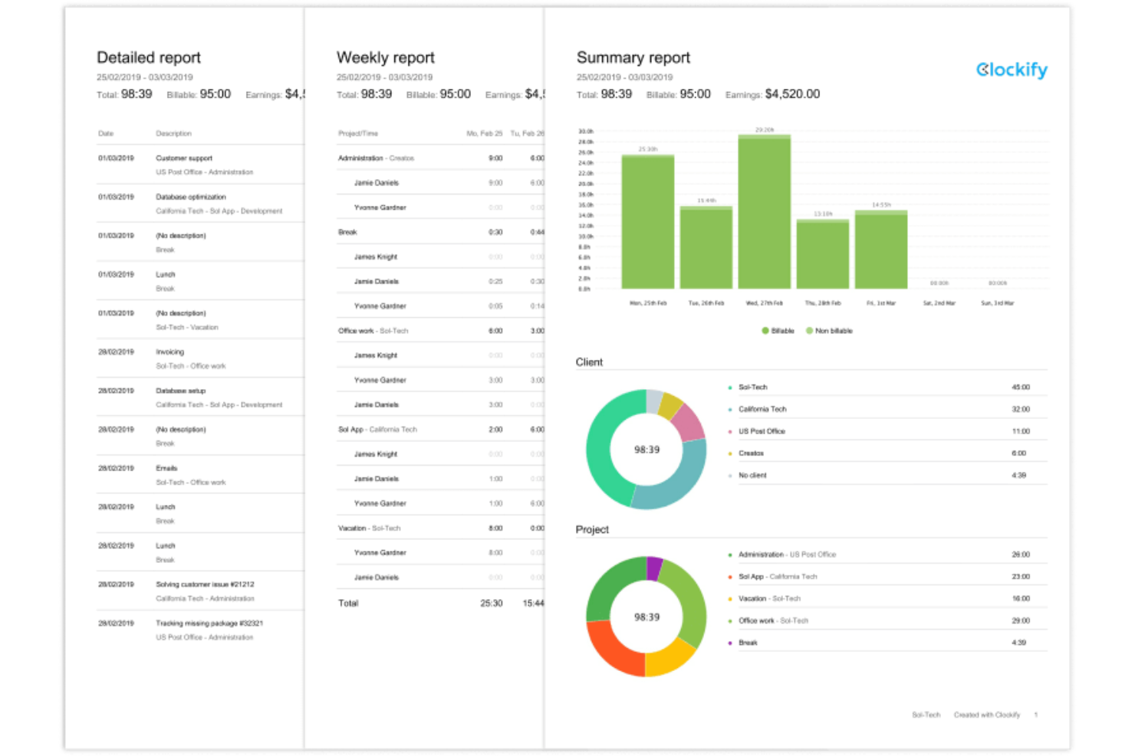Expand the Administration - Creatos row
This screenshot has height=756, width=1135.
pyautogui.click(x=375, y=158)
